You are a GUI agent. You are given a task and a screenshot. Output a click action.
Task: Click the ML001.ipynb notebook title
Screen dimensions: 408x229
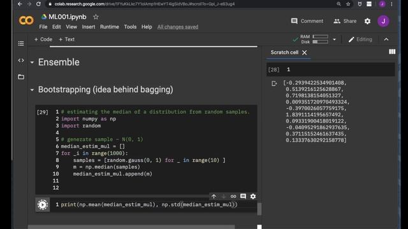[x=68, y=17]
